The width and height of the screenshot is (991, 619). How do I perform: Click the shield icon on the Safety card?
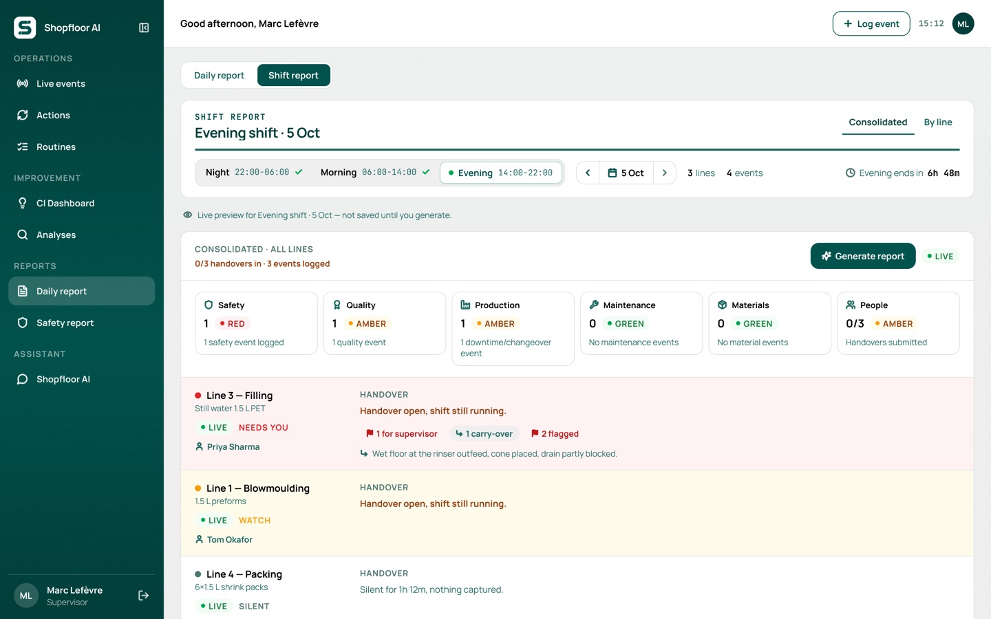209,305
